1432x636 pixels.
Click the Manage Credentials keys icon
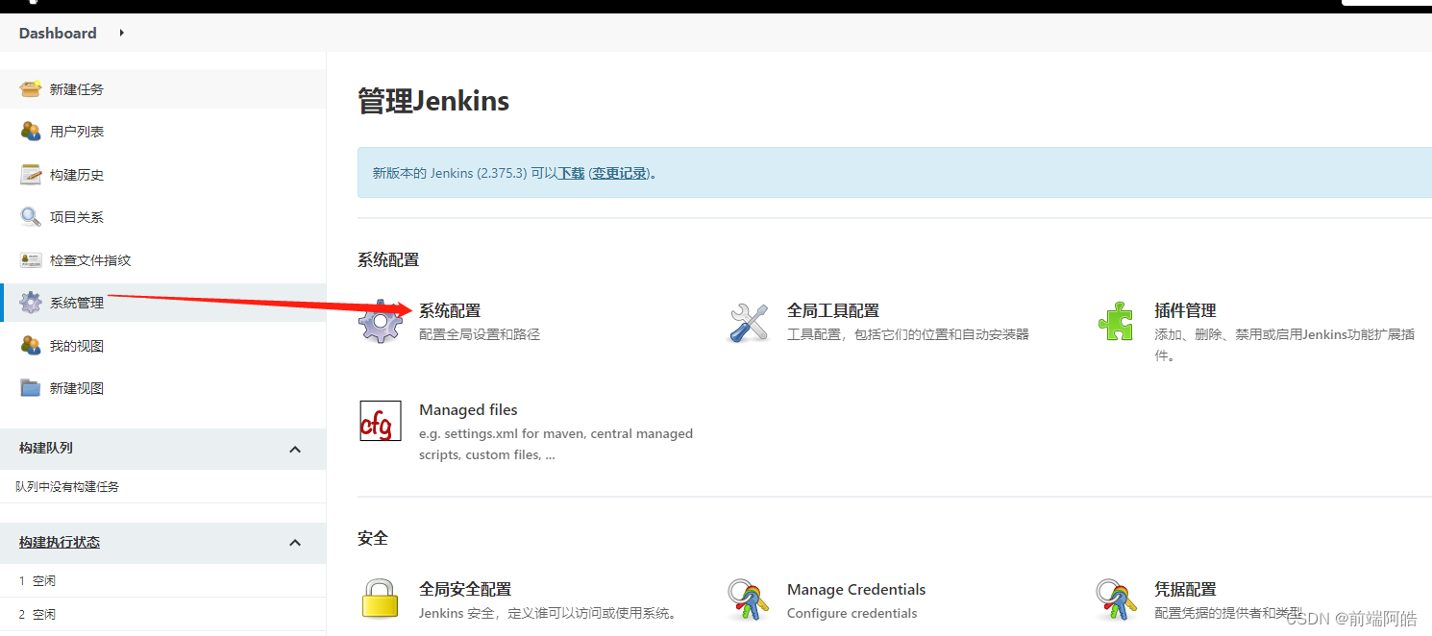(x=749, y=600)
